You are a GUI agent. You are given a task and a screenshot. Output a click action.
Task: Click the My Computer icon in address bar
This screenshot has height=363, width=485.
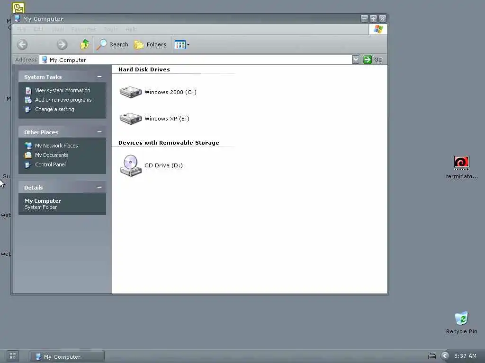click(x=44, y=60)
